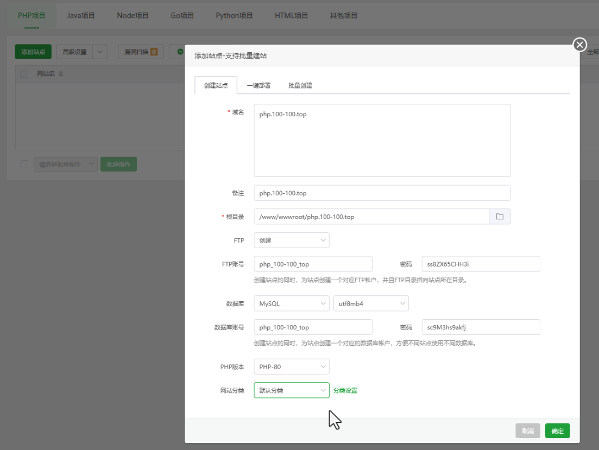Viewport: 599px width, 450px height.
Task: Click the green N icon in toolbar
Action: (180, 52)
